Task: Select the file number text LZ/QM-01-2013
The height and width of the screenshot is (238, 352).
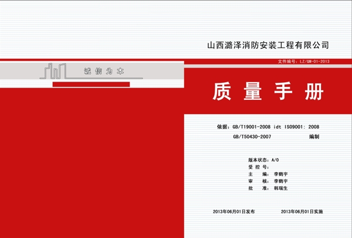Action: [x=314, y=62]
